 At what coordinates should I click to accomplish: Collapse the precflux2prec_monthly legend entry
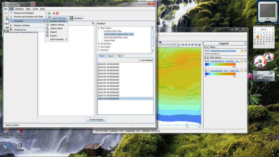(x=205, y=61)
